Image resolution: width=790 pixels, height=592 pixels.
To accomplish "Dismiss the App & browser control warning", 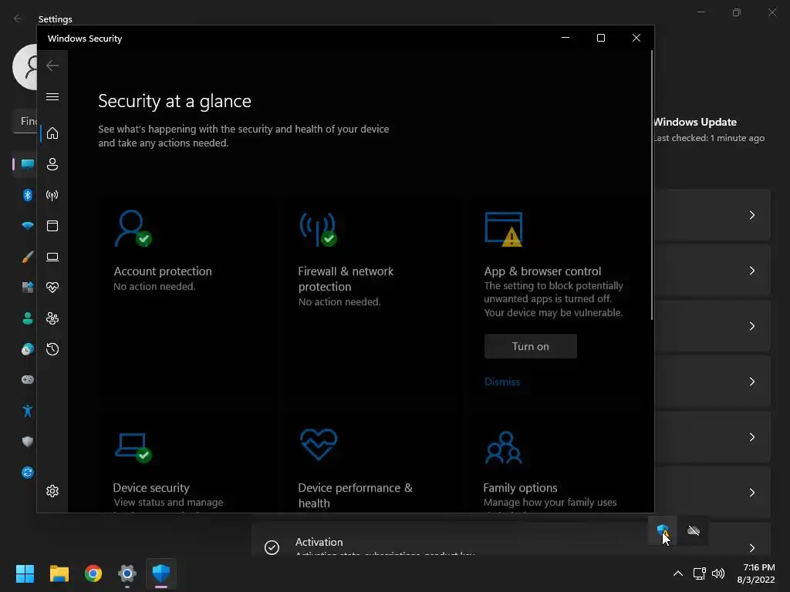I will [501, 382].
